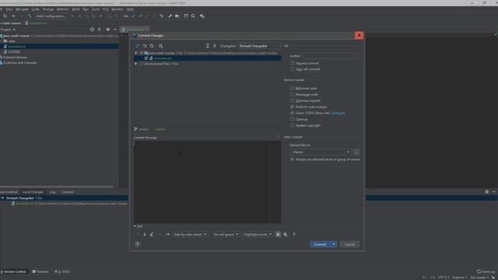This screenshot has width=498, height=280.
Task: Click right-arrow compare next file icon
Action: coord(167,234)
